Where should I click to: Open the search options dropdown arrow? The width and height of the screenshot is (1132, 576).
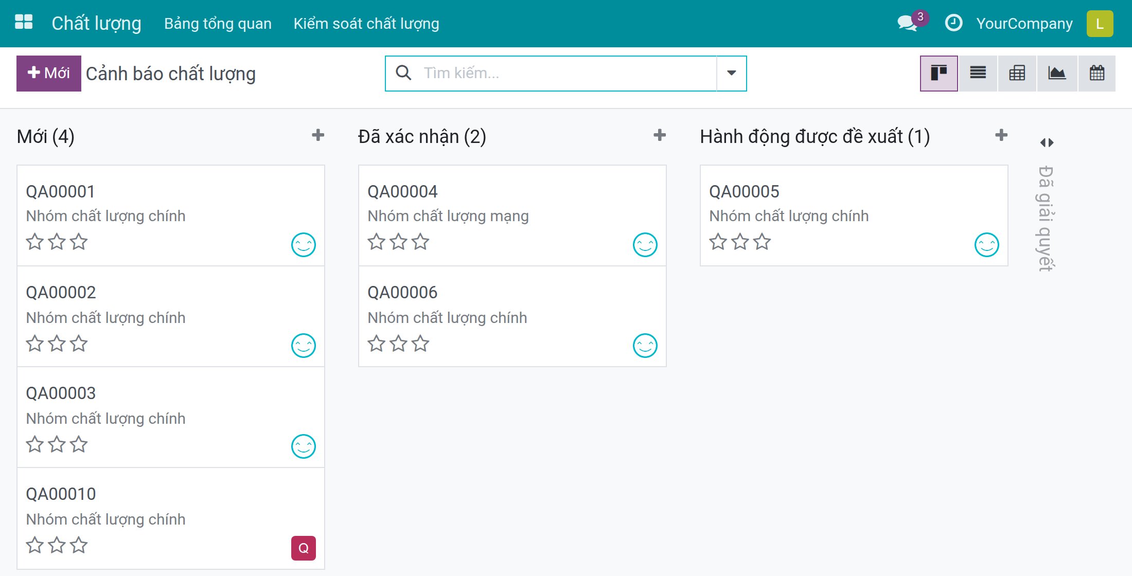(x=731, y=73)
